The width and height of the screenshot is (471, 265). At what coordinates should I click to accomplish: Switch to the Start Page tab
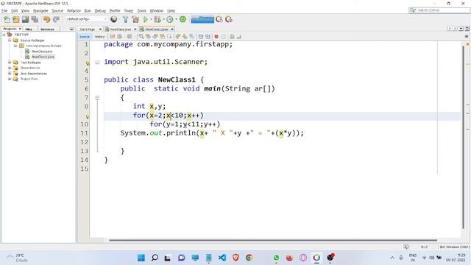pyautogui.click(x=88, y=29)
